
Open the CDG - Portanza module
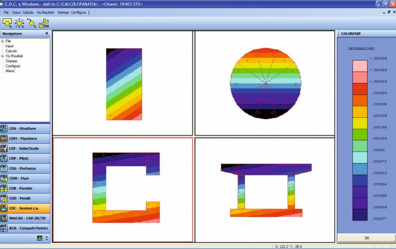(x=25, y=168)
